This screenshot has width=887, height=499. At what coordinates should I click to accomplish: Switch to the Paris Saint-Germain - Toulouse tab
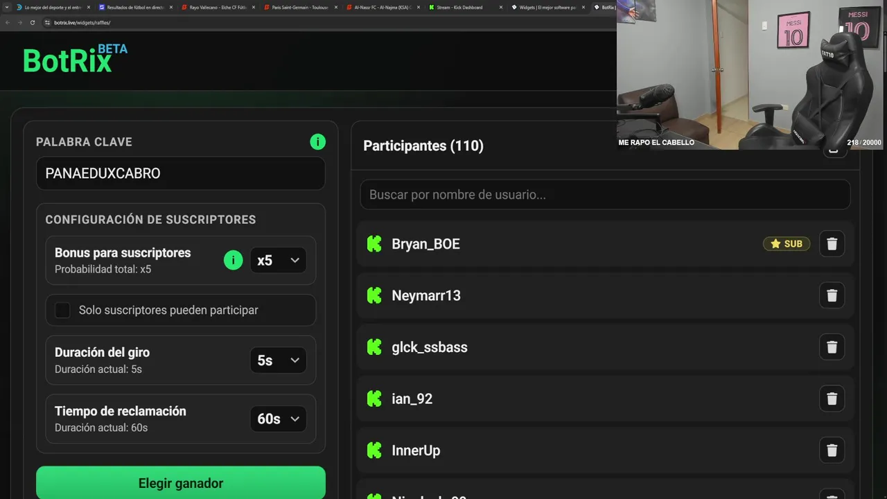[x=300, y=7]
